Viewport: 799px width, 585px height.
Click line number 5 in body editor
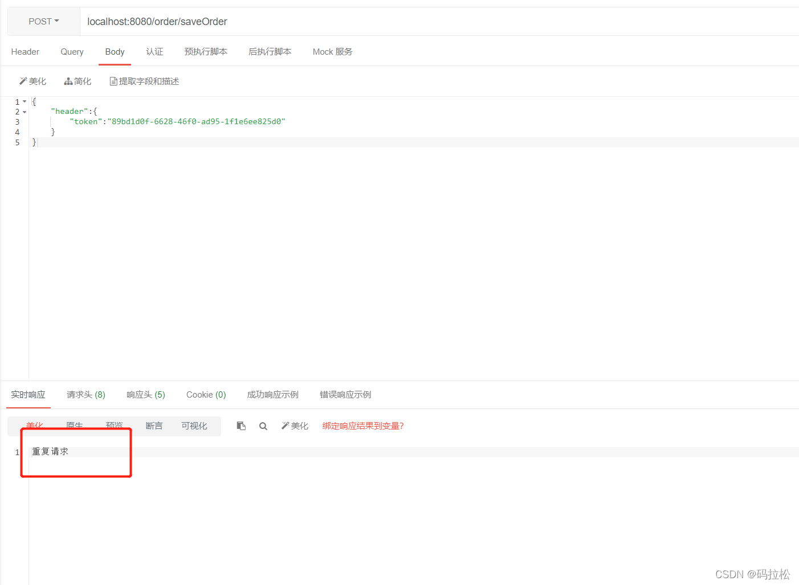coord(17,142)
